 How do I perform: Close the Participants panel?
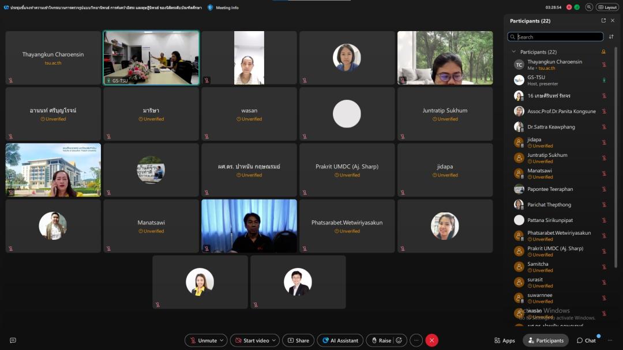[613, 20]
